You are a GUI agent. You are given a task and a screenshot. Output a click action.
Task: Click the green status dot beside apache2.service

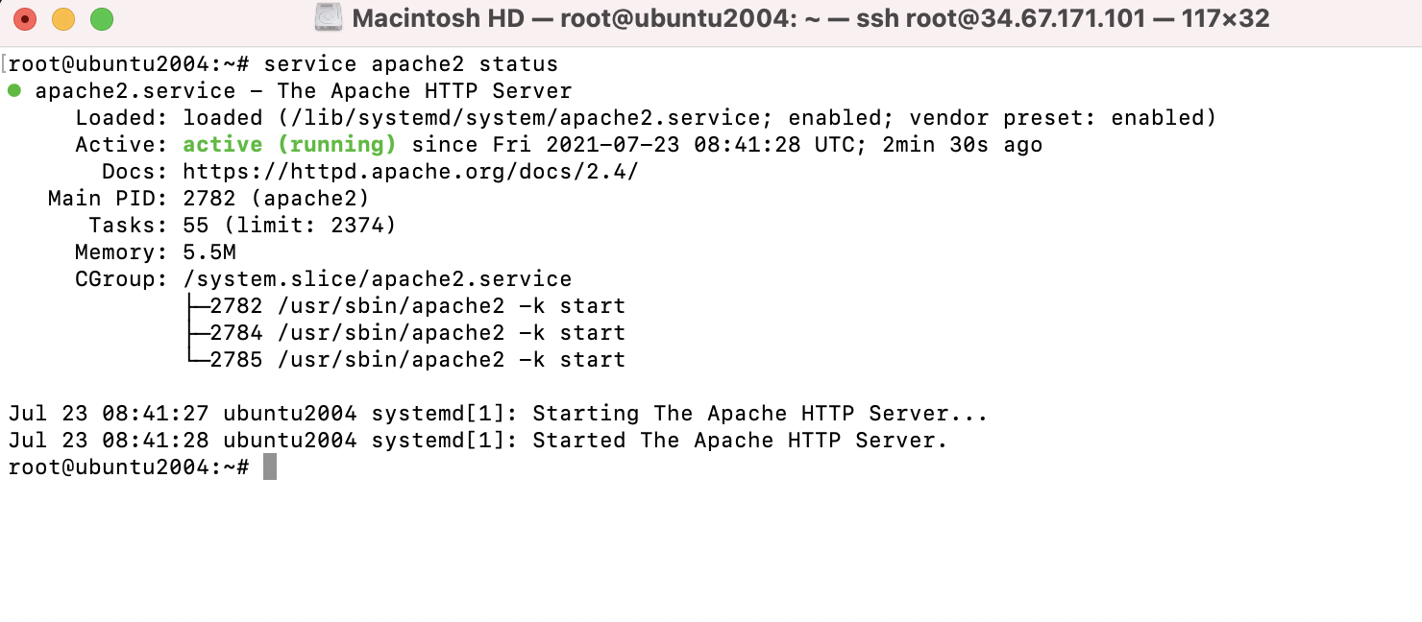[x=13, y=91]
